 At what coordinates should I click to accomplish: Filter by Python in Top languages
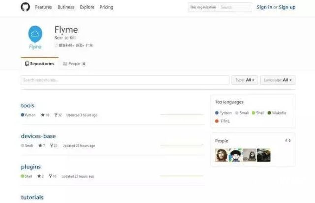click(x=223, y=113)
